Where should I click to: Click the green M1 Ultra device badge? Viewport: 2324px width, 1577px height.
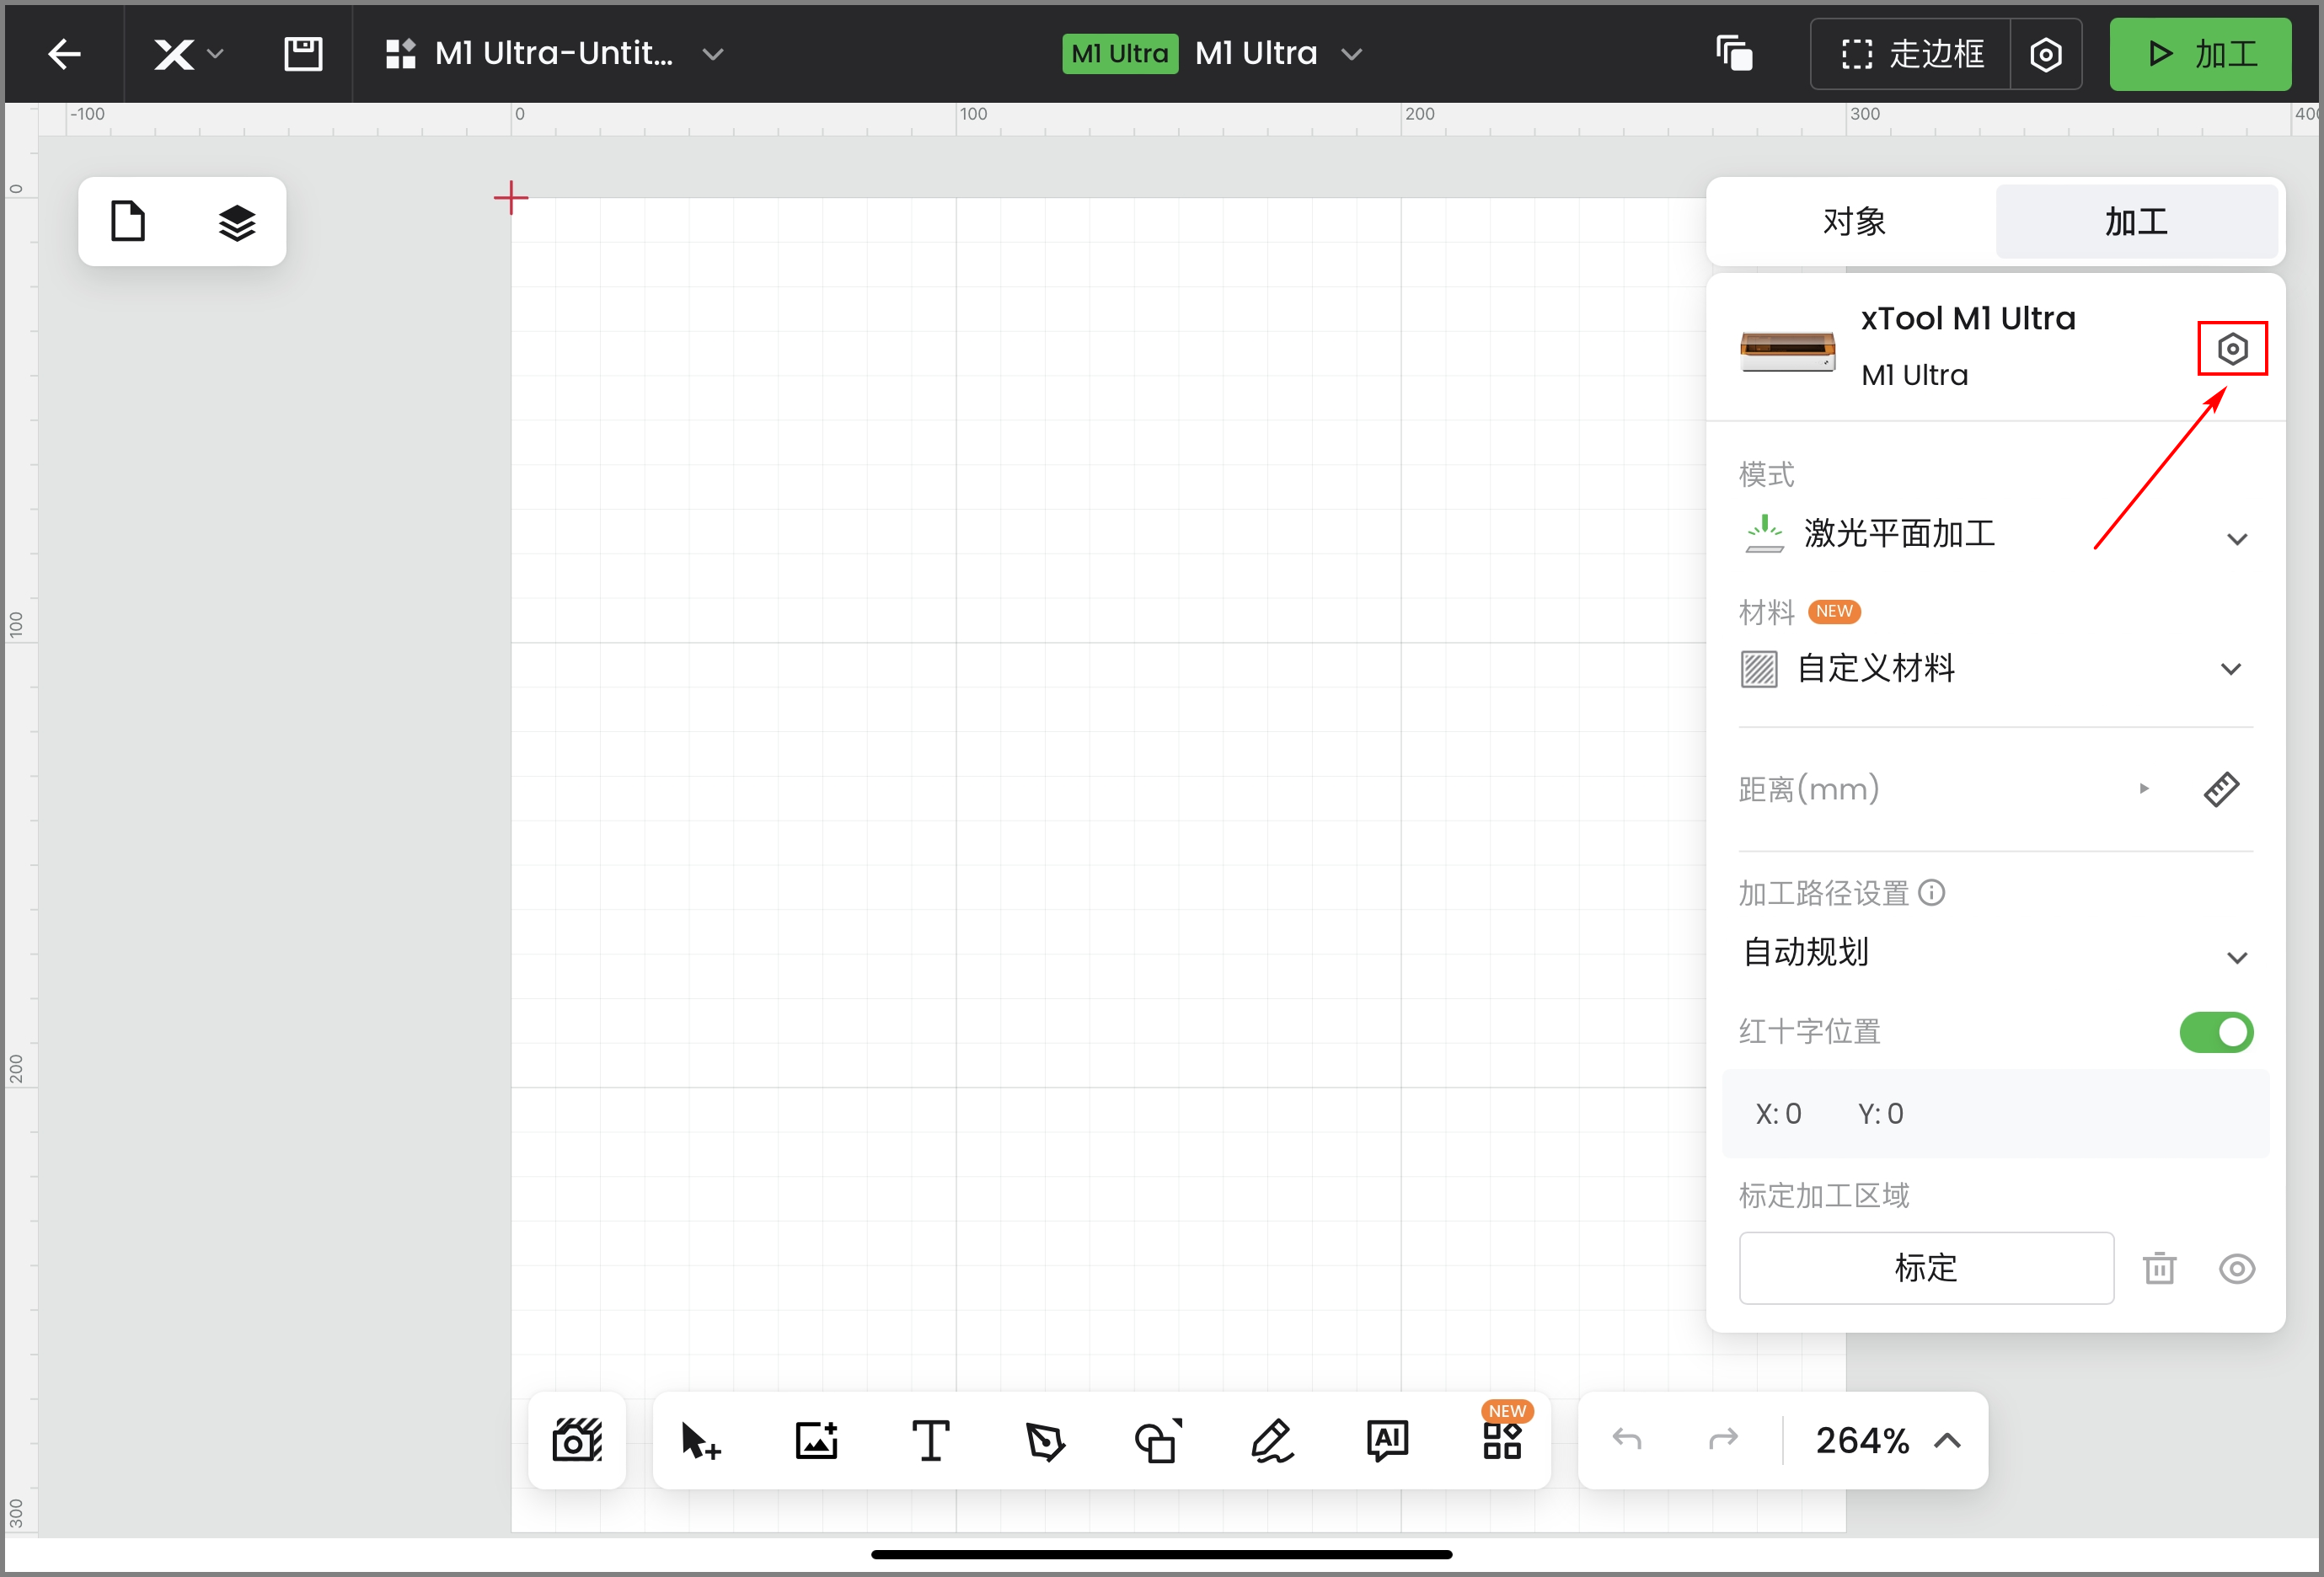(1120, 54)
